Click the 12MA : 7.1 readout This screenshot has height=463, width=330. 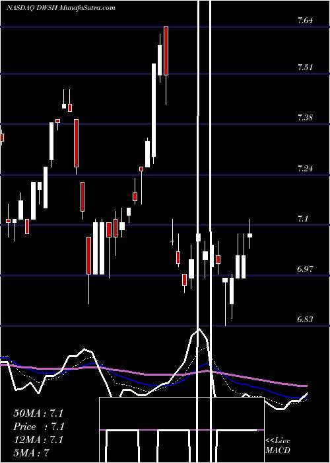pyautogui.click(x=38, y=440)
